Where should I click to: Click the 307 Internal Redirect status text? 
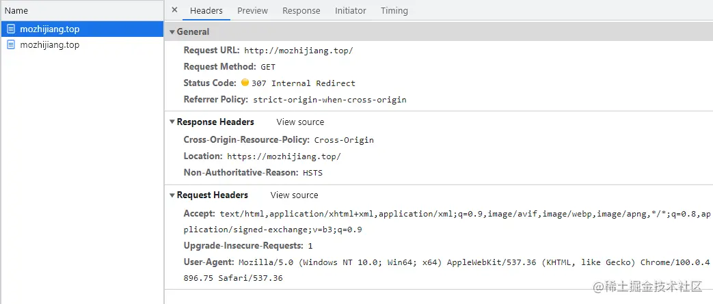[x=304, y=83]
